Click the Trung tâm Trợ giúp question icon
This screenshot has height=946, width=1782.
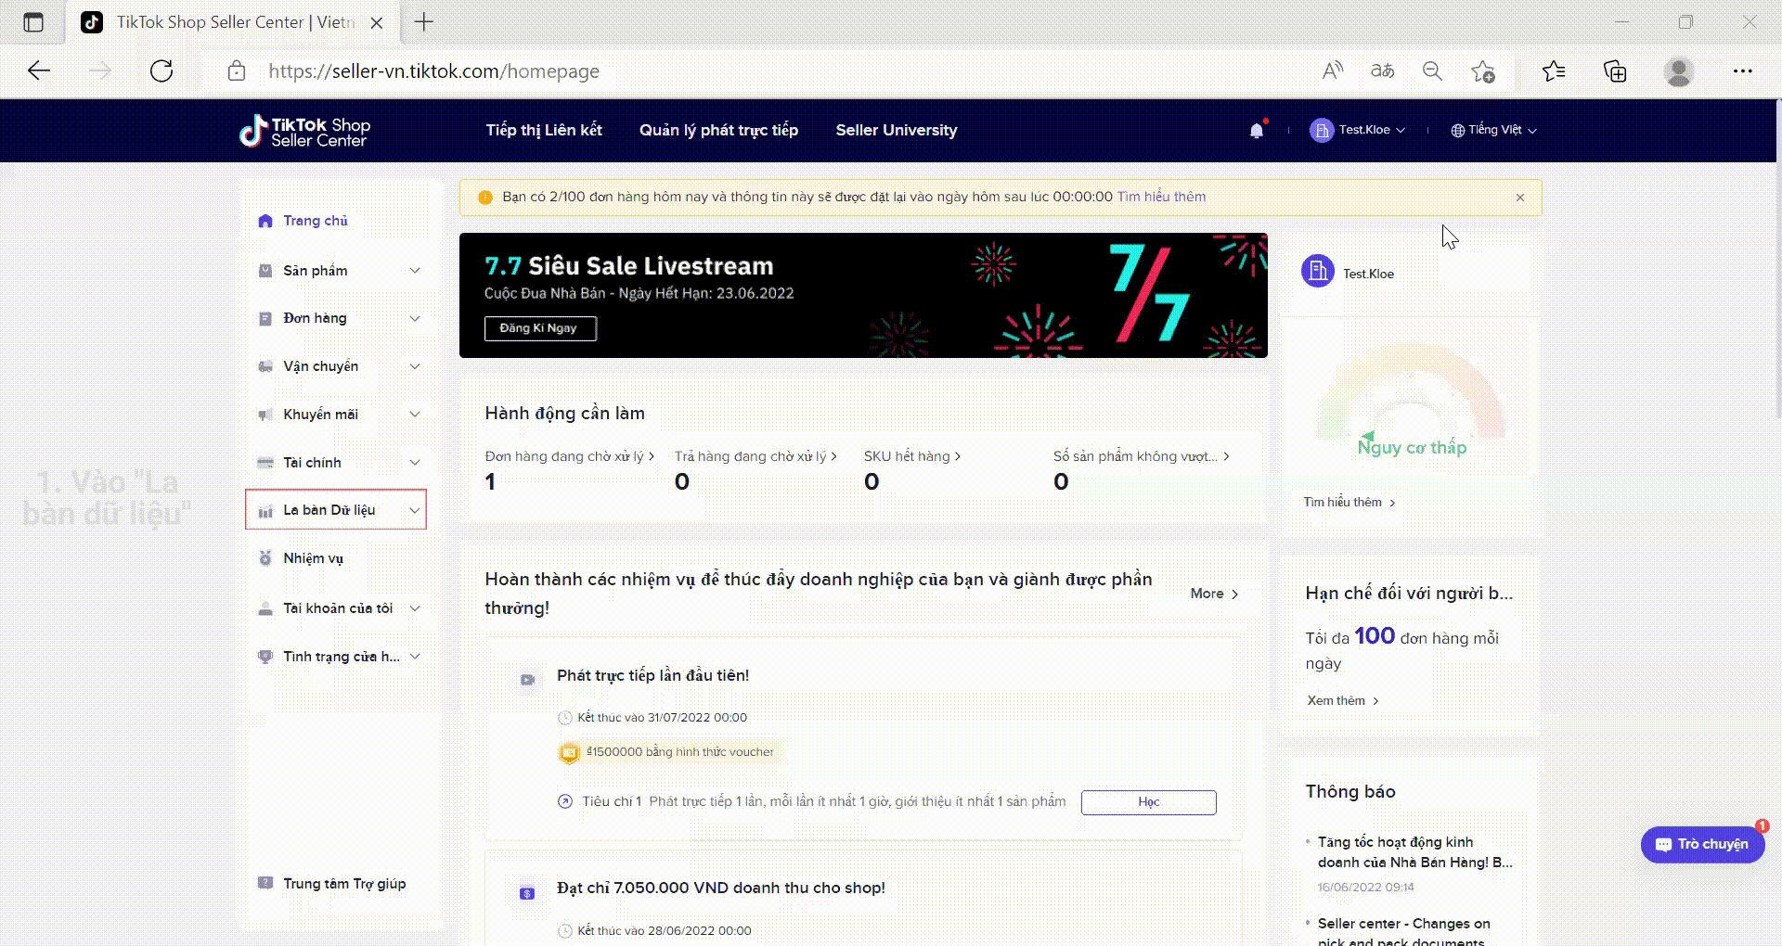(265, 883)
